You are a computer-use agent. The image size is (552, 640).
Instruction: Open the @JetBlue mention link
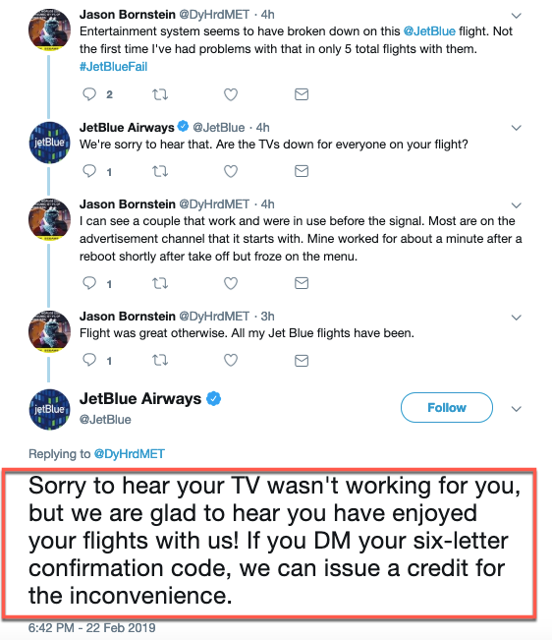pyautogui.click(x=429, y=31)
